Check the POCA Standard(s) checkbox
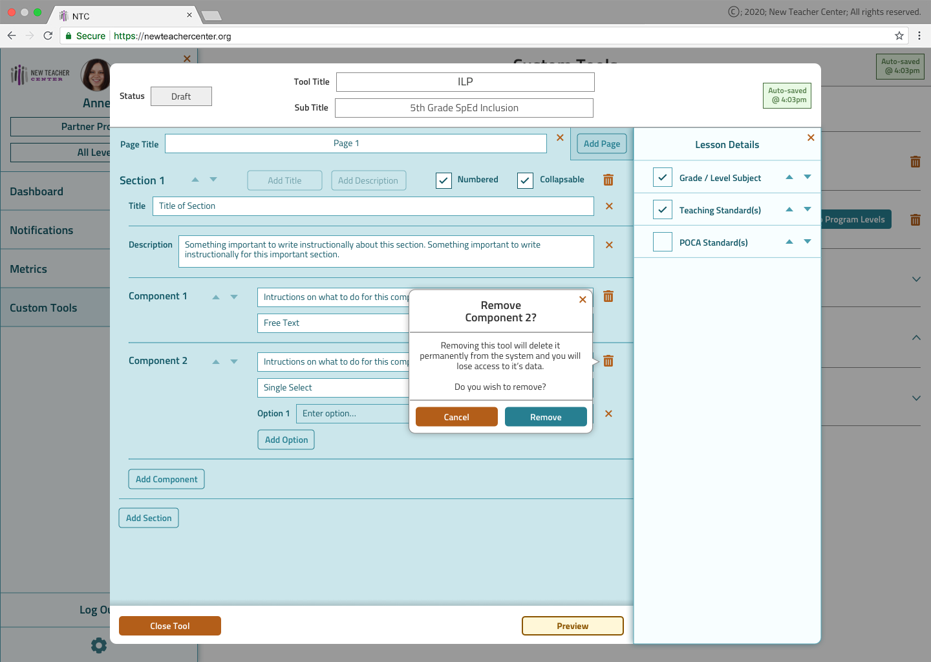This screenshot has width=931, height=662. pos(663,242)
